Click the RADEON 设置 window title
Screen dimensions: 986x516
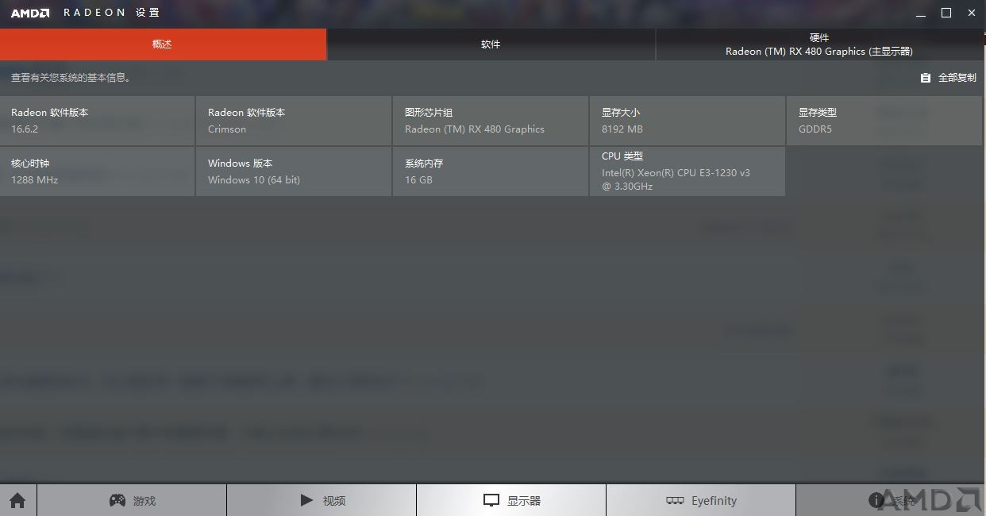tap(112, 13)
